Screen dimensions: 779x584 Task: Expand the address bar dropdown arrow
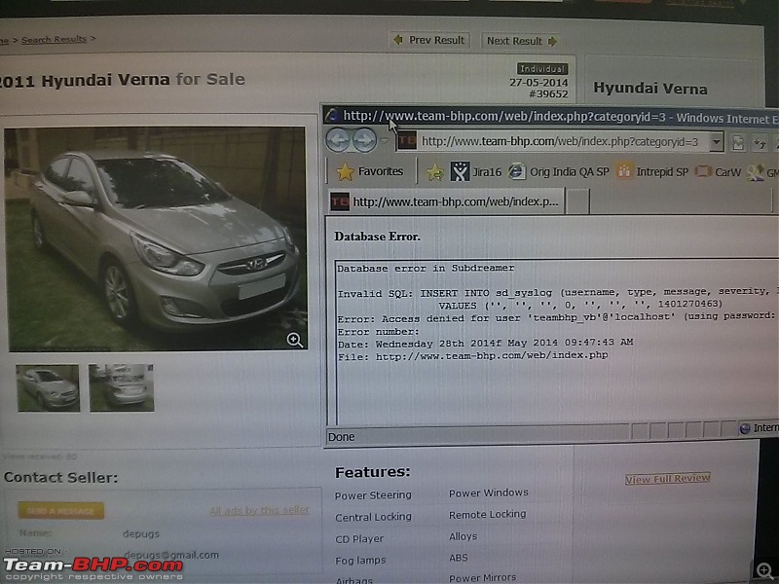click(716, 142)
